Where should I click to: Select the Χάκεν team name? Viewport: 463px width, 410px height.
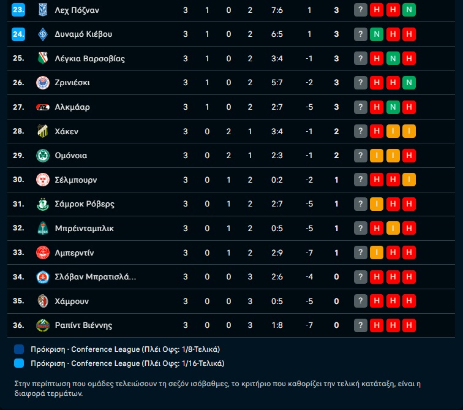67,131
